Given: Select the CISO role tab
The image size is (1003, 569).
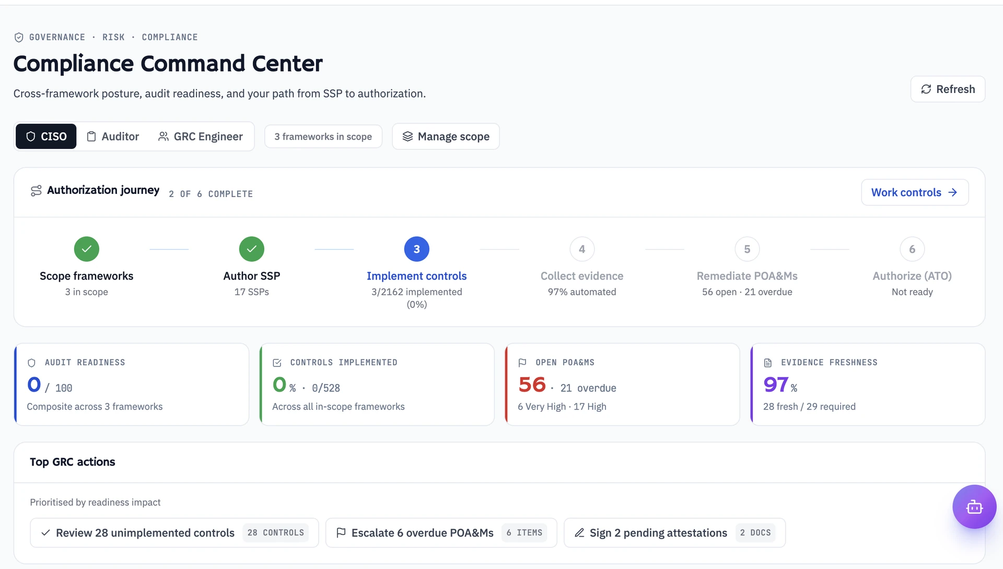Looking at the screenshot, I should [46, 136].
